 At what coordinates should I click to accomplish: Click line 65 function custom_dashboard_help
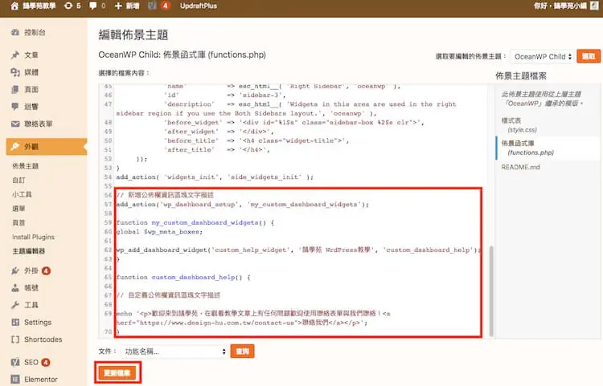click(x=183, y=277)
